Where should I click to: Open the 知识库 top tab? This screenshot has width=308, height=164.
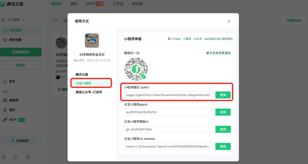[137, 4]
